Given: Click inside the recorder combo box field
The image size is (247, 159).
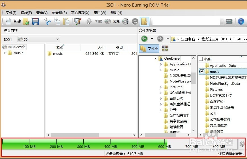Looking at the screenshot, I should tap(186, 21).
